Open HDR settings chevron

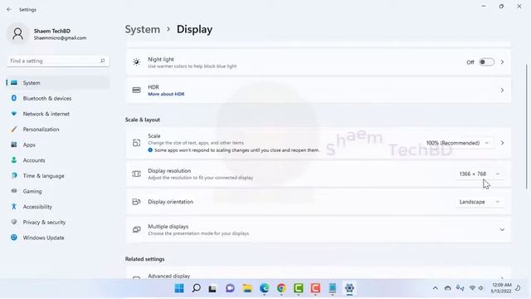pyautogui.click(x=502, y=91)
